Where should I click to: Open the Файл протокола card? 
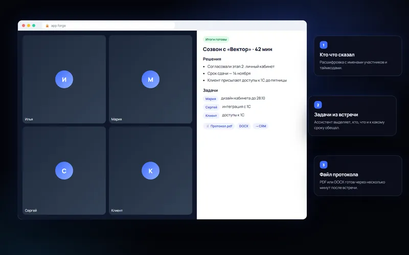point(358,175)
